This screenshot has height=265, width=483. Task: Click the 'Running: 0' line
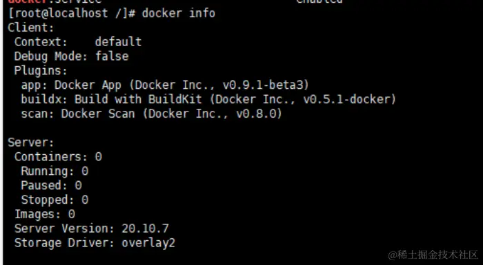(55, 171)
